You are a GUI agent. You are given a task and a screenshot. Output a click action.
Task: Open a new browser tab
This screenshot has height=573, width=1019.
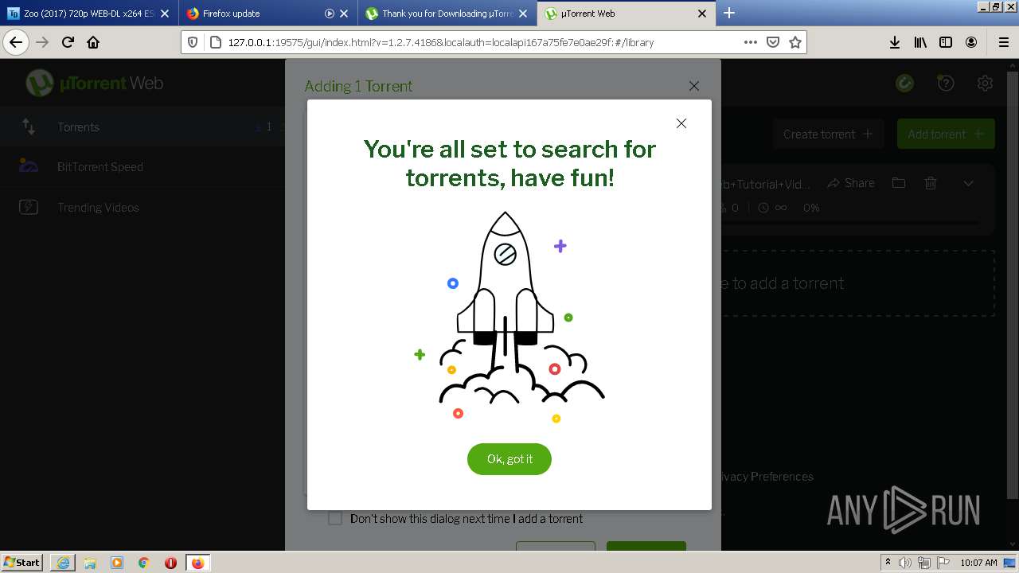tap(728, 13)
